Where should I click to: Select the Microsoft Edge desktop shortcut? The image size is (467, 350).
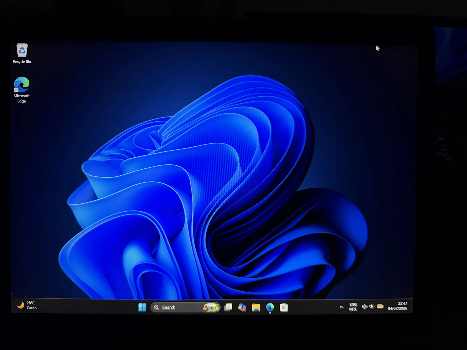[22, 90]
